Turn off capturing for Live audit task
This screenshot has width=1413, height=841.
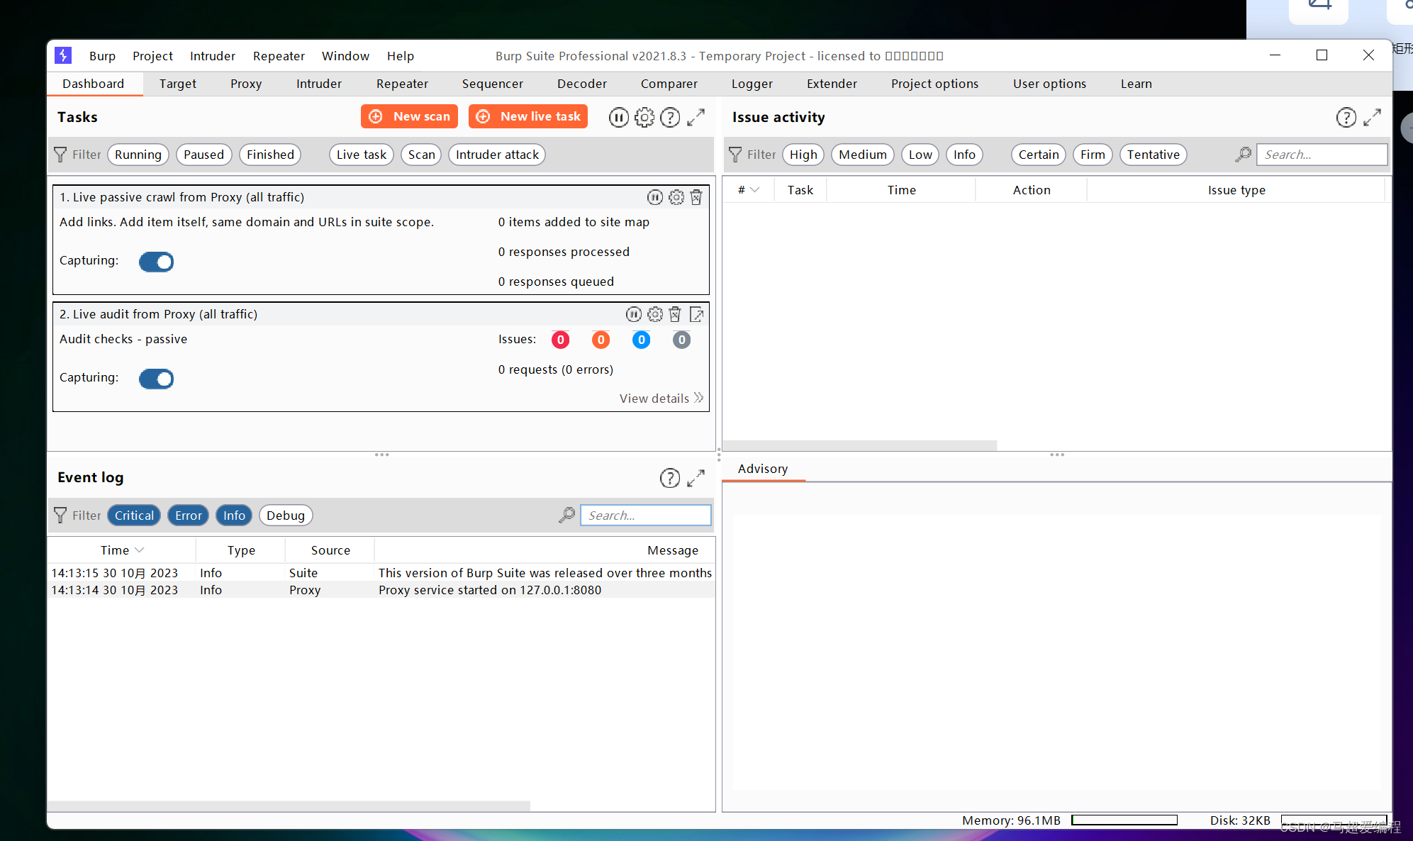[156, 379]
